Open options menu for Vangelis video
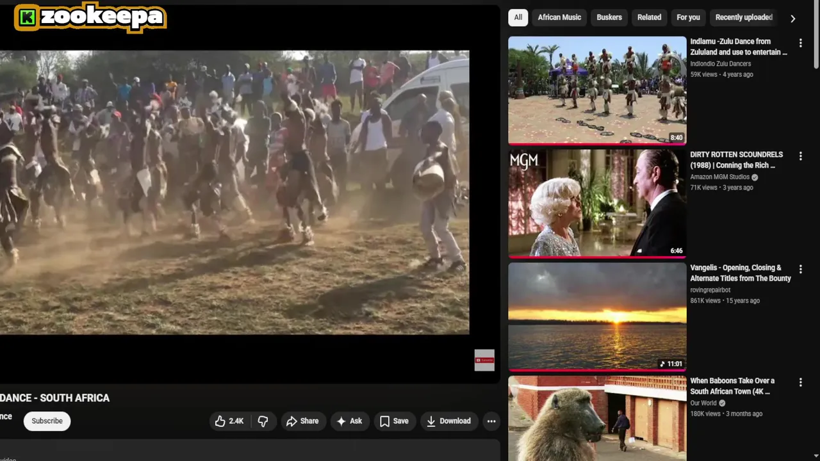This screenshot has height=461, width=820. point(800,269)
